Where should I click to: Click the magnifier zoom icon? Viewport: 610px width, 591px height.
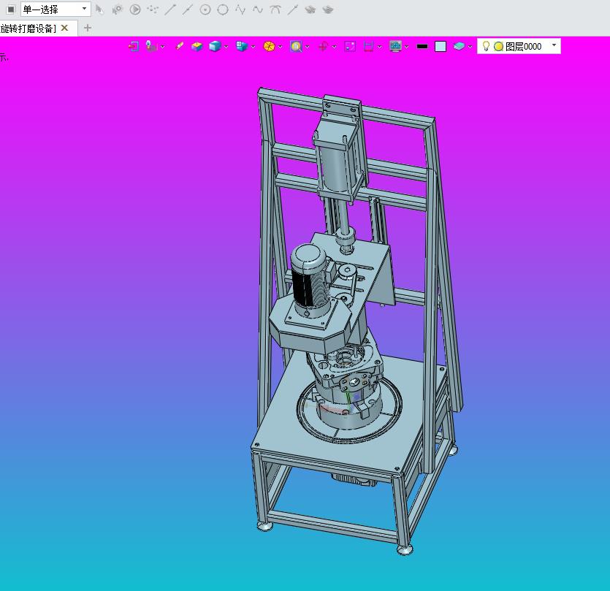[x=296, y=47]
